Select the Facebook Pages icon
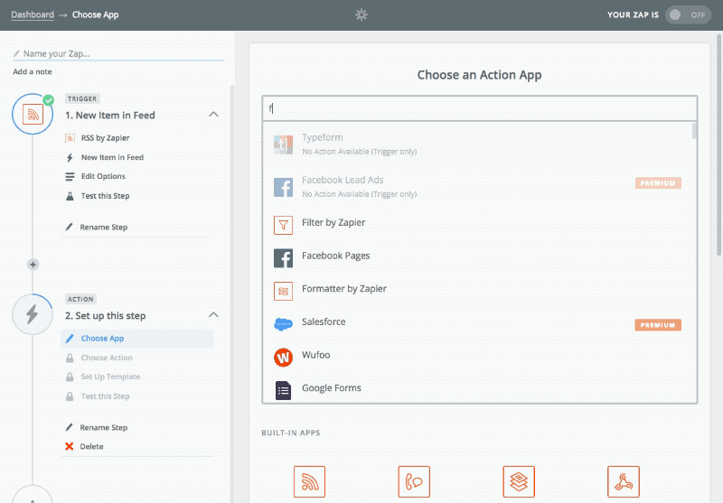The height and width of the screenshot is (503, 723). tap(283, 258)
